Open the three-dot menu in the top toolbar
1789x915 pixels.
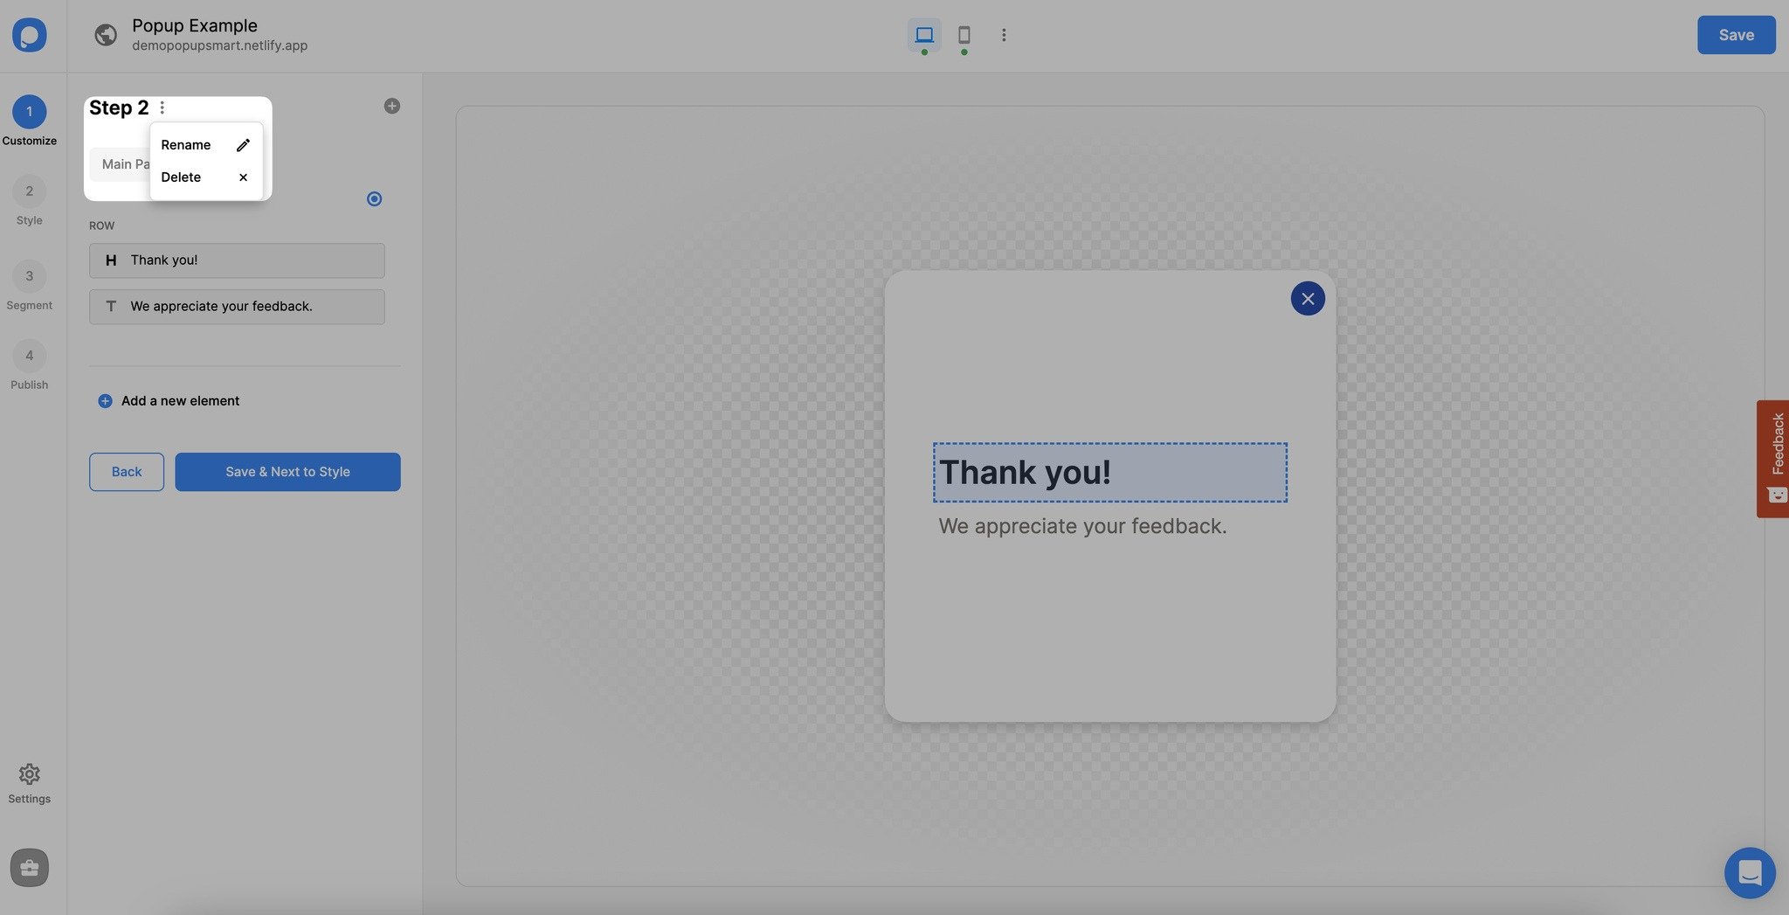pyautogui.click(x=1004, y=35)
